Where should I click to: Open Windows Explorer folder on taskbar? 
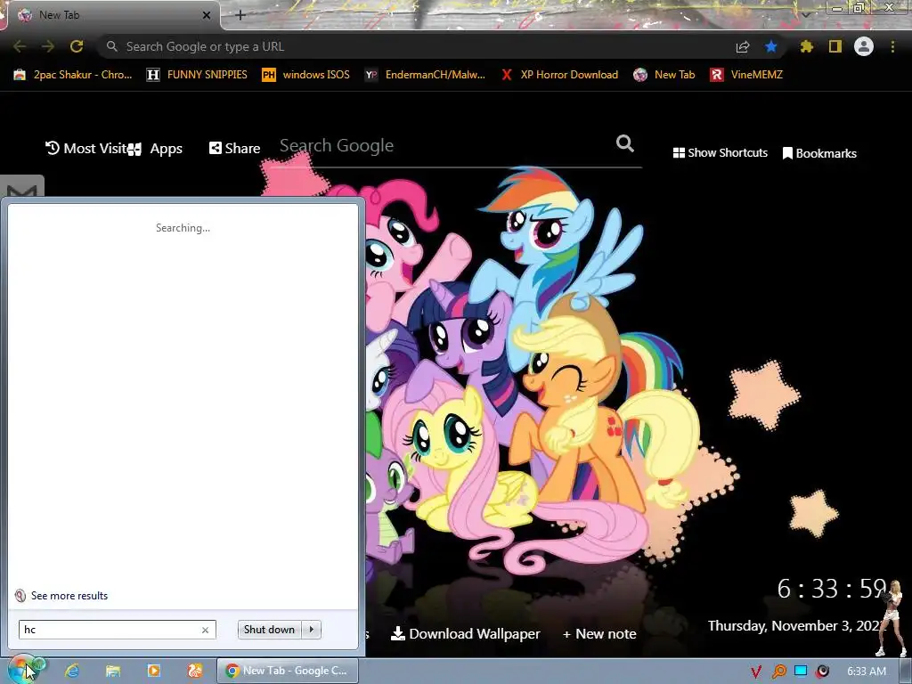113,671
